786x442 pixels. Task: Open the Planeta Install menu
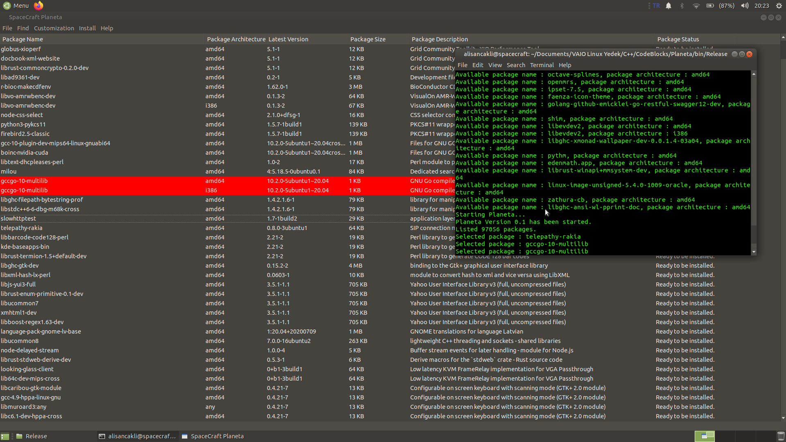(87, 28)
